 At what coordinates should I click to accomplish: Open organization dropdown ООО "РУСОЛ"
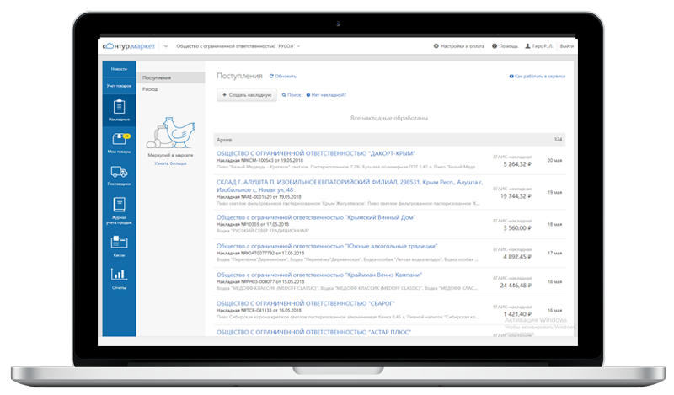coord(238,46)
